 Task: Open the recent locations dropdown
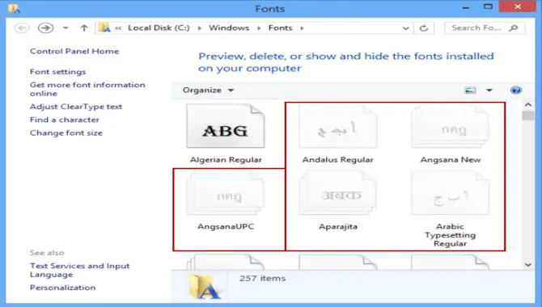66,28
